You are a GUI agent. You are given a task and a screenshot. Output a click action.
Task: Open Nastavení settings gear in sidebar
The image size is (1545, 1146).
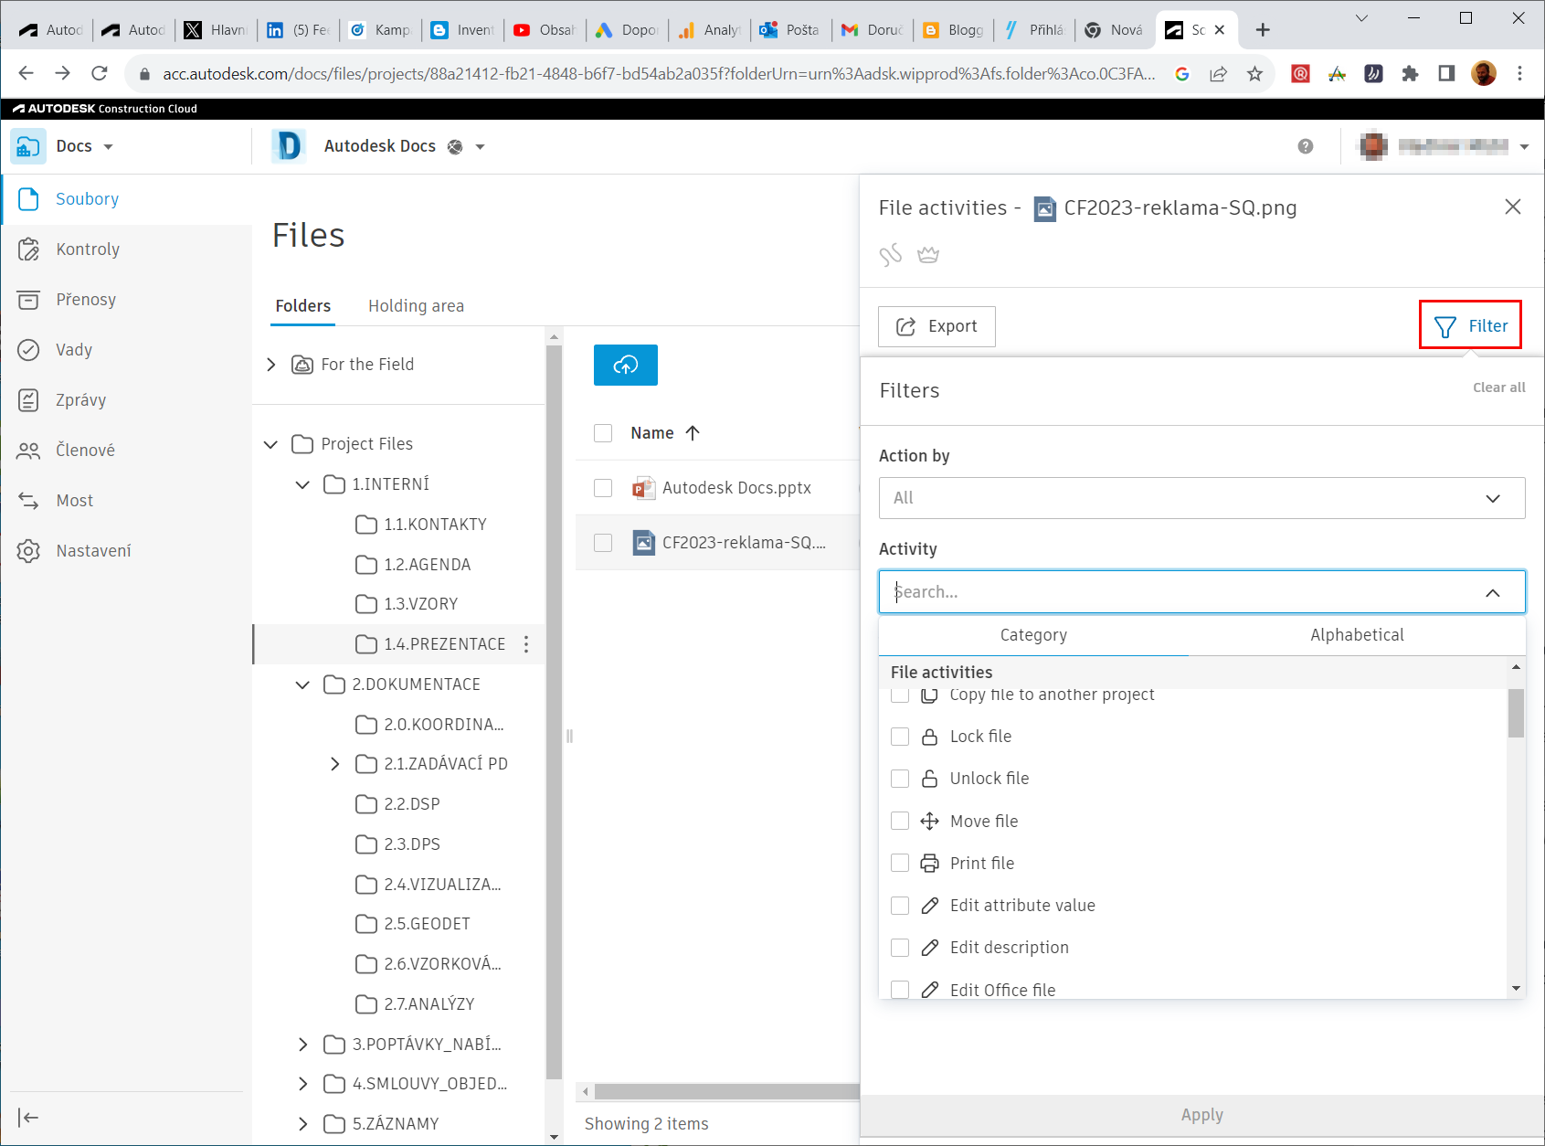coord(29,551)
